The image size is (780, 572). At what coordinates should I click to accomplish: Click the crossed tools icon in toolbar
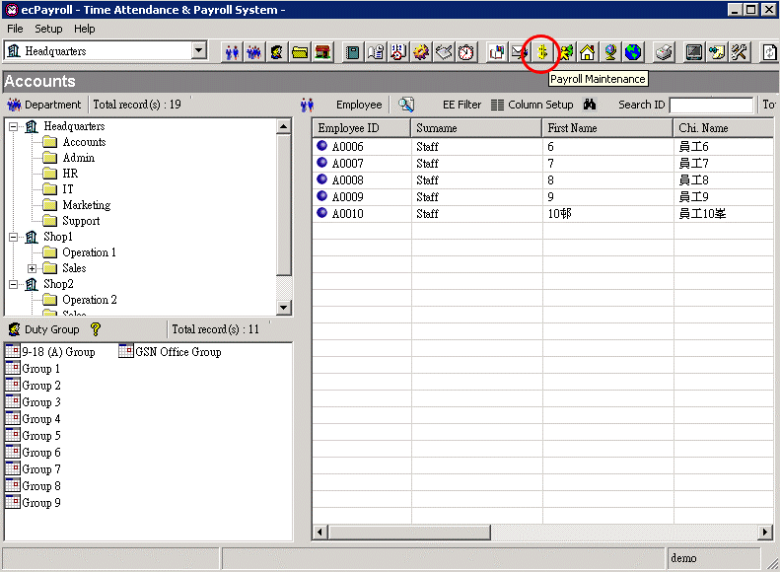click(x=740, y=52)
